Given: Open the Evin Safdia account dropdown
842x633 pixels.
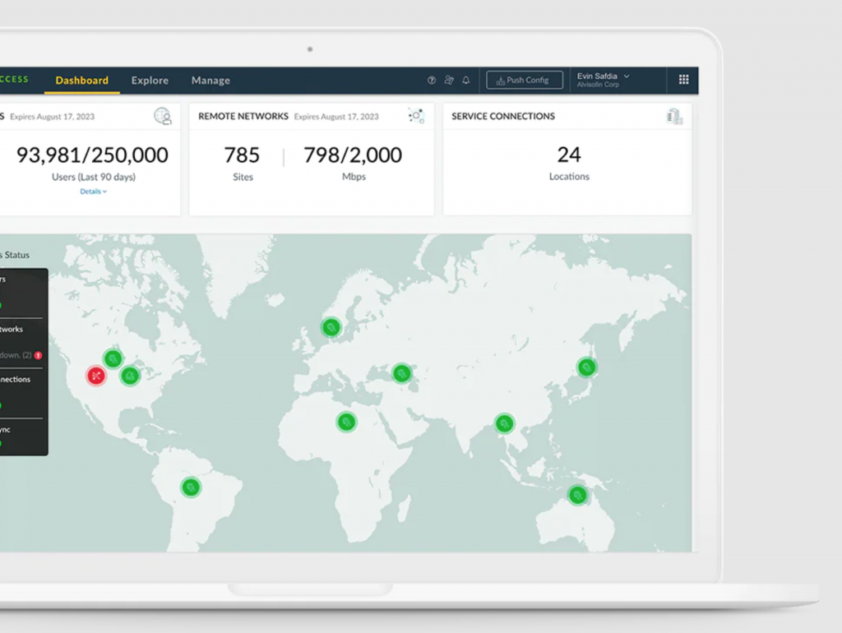Looking at the screenshot, I should [x=604, y=80].
